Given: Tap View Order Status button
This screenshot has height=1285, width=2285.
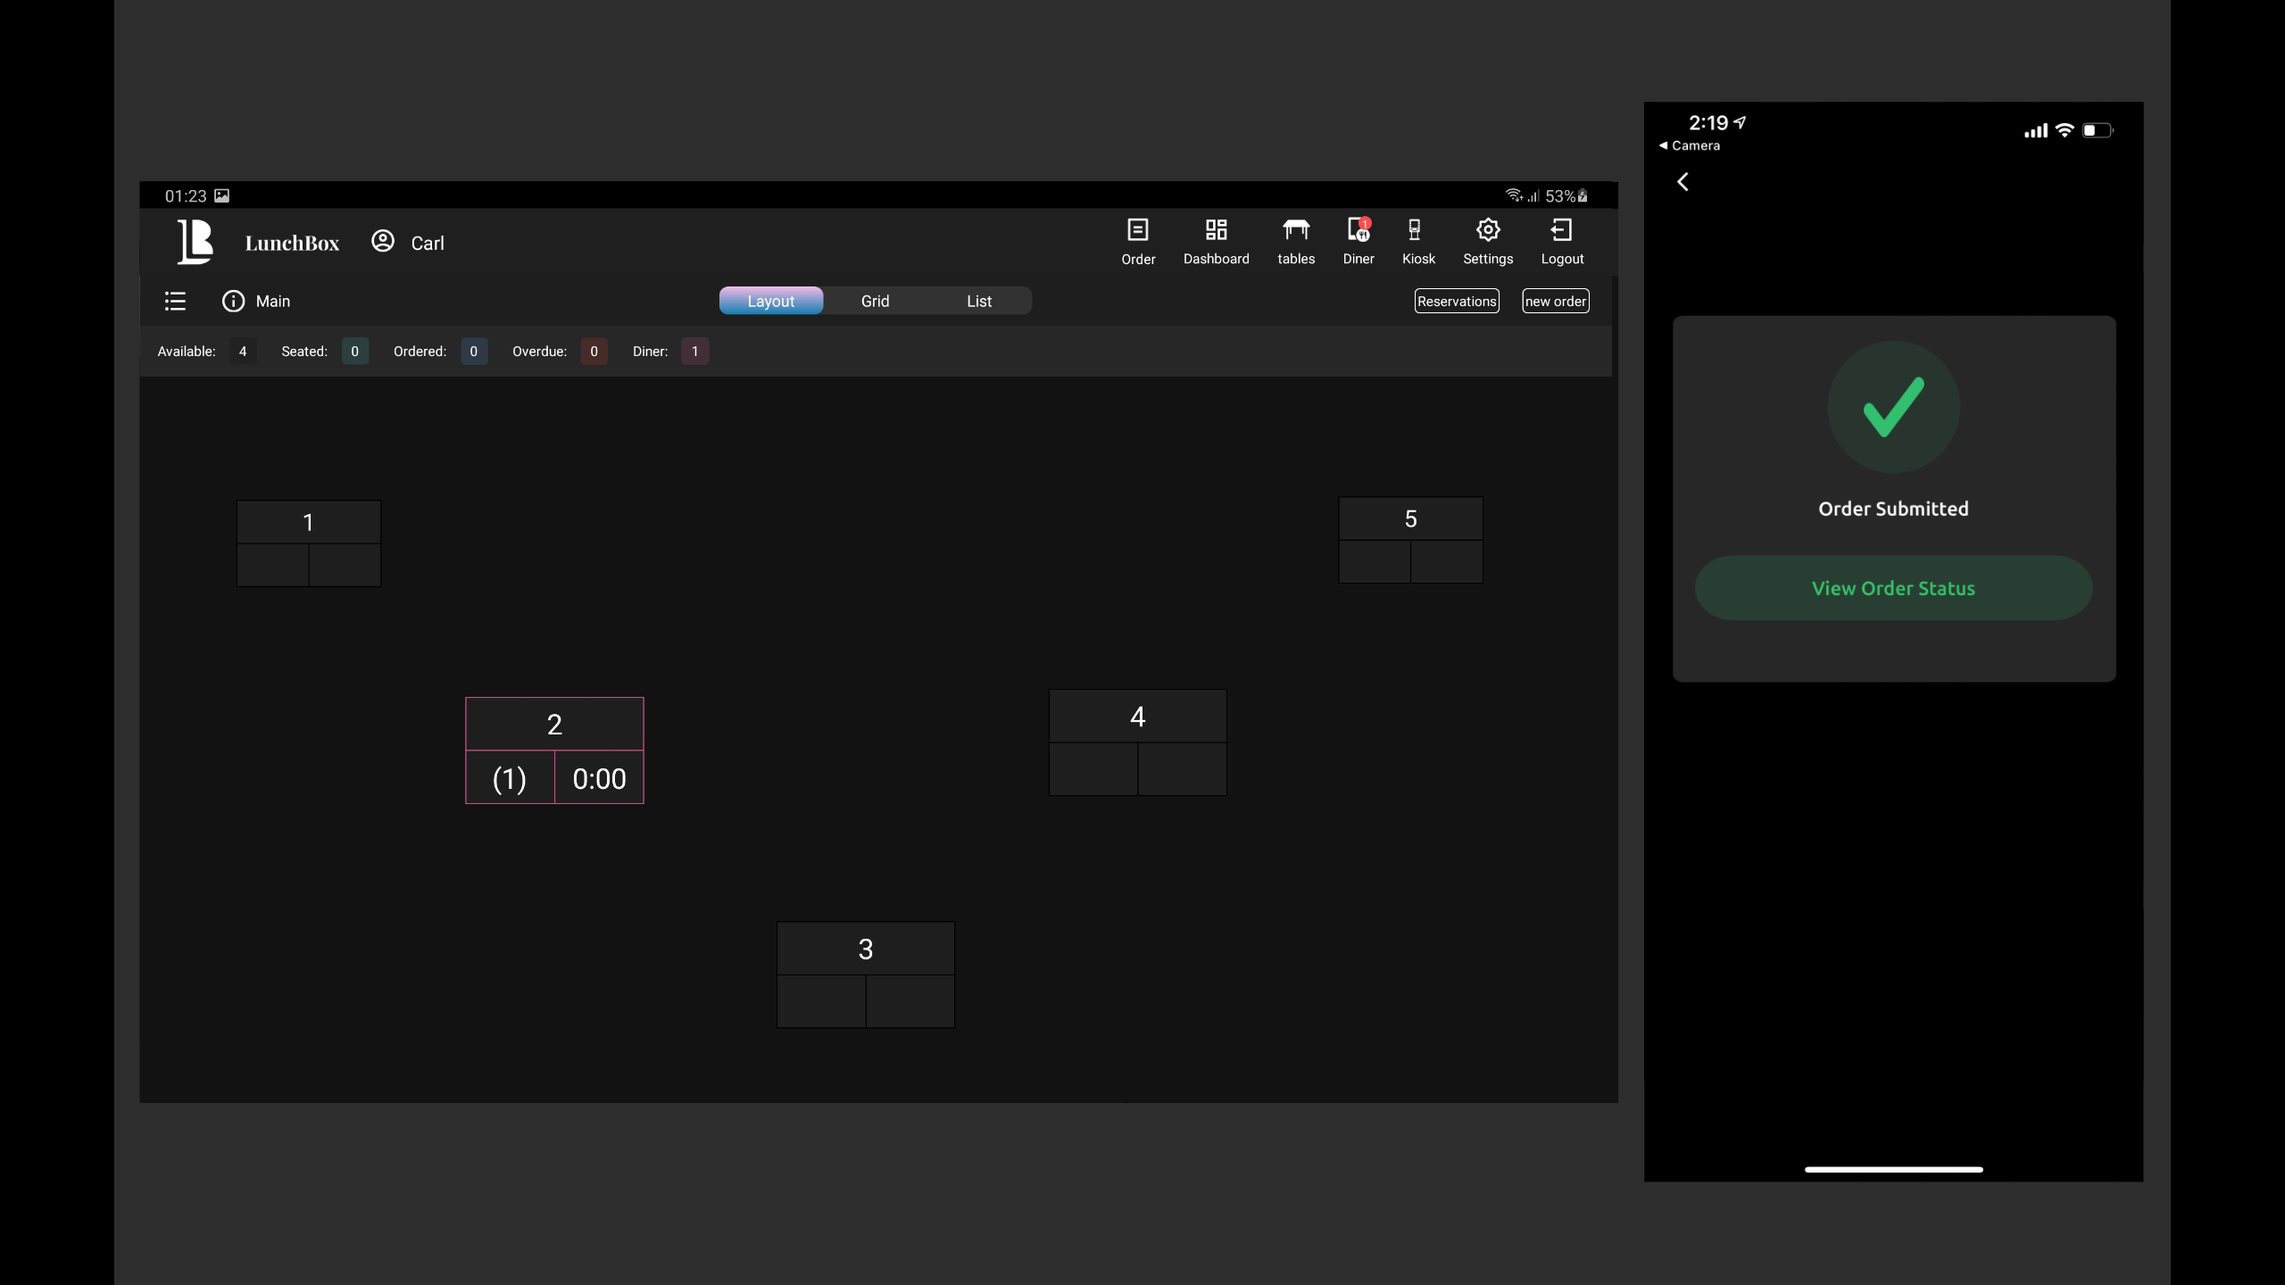Looking at the screenshot, I should pos(1892,588).
